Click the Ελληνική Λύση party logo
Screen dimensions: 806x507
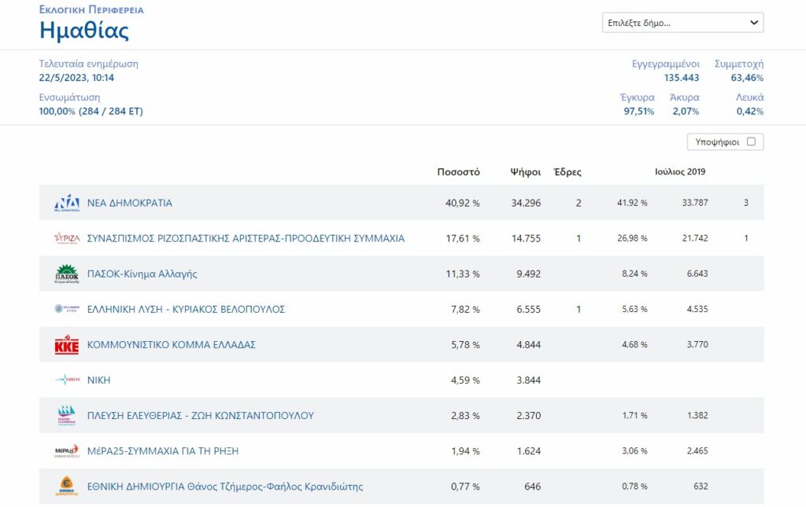pyautogui.click(x=67, y=309)
